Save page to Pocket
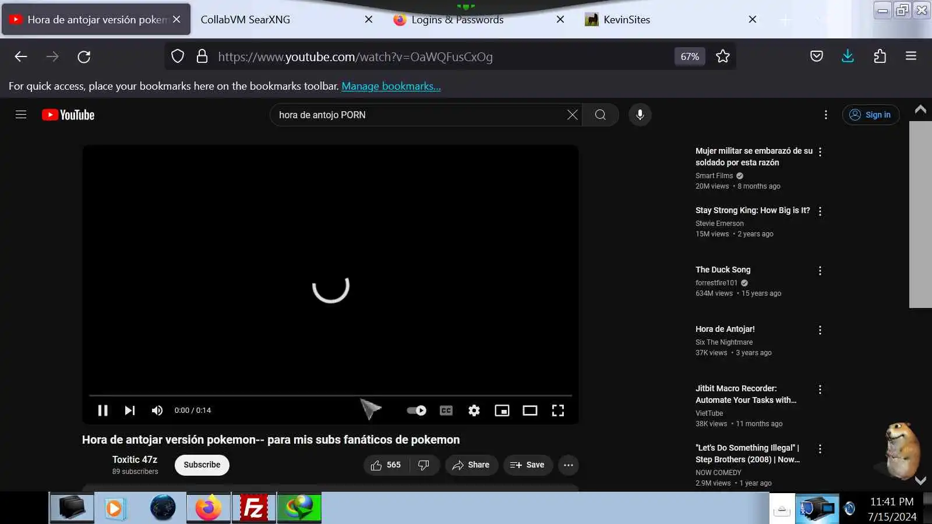Screen dimensions: 932x524 (x=817, y=56)
